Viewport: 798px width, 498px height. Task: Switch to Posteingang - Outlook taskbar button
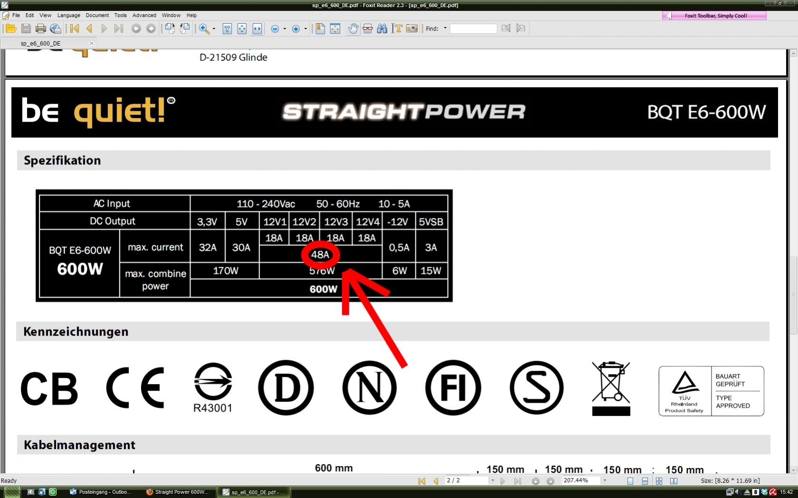tap(100, 492)
